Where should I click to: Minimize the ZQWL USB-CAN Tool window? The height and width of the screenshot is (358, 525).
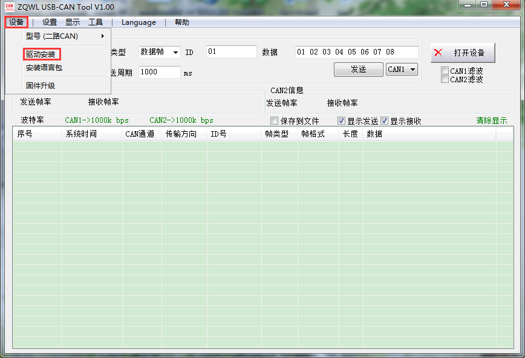468,5
